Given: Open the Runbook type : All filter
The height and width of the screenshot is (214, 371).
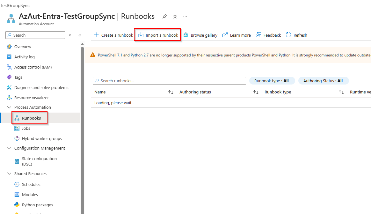Looking at the screenshot, I should click(x=272, y=81).
